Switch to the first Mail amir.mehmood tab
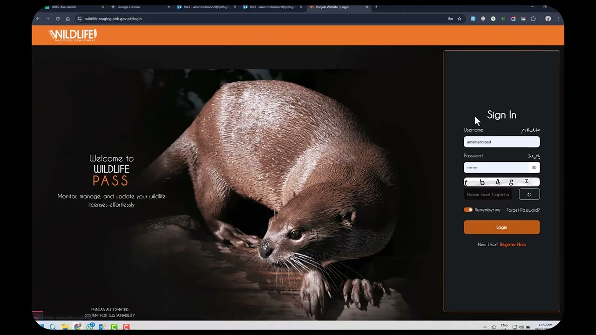 [x=206, y=7]
